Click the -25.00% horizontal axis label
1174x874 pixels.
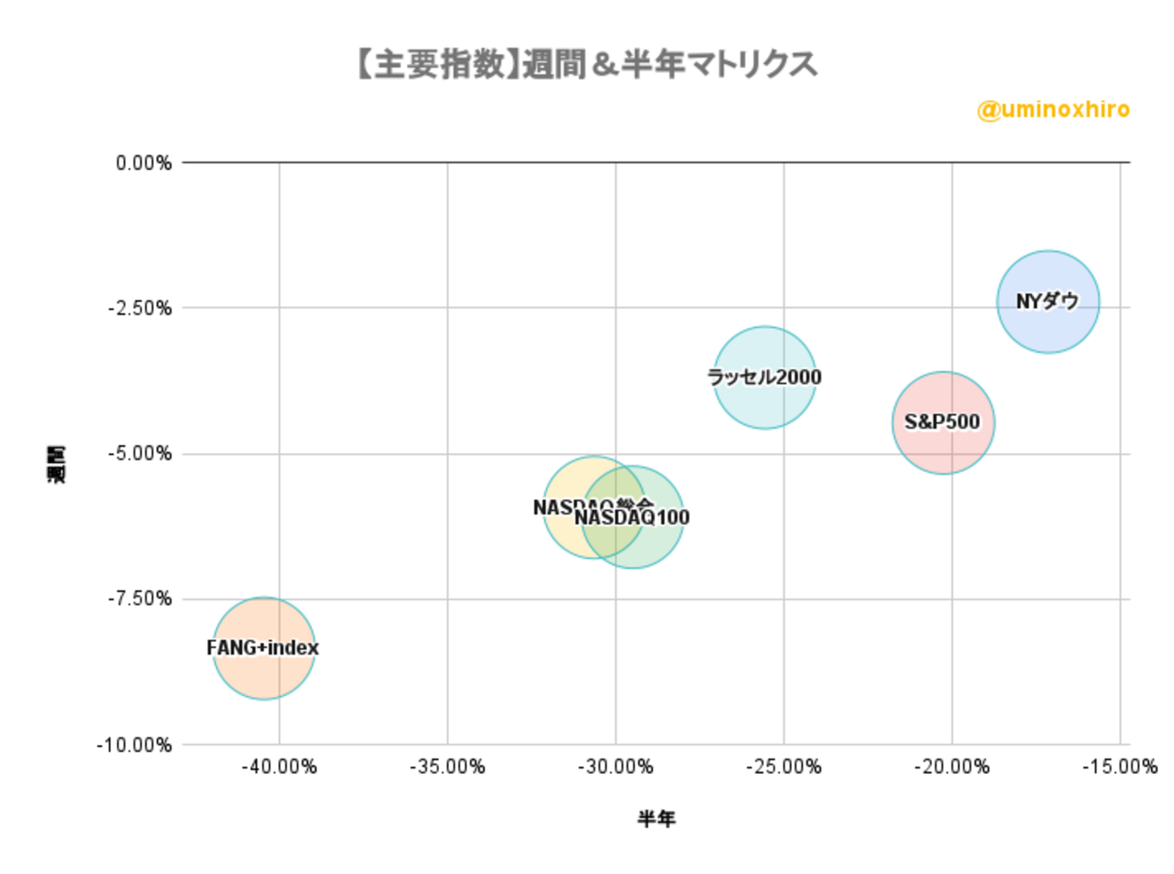coord(784,767)
